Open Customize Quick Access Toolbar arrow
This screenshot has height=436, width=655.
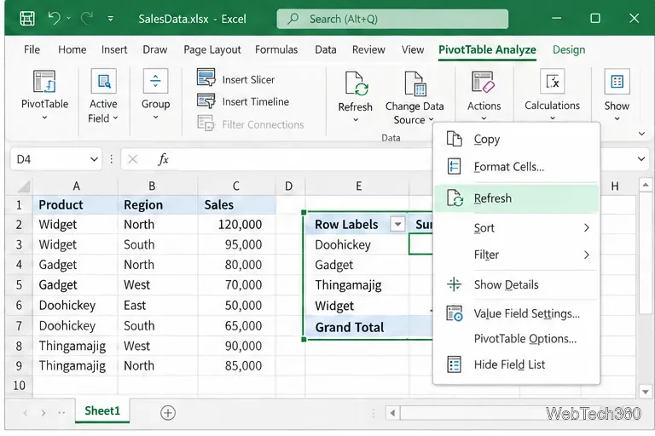click(111, 19)
